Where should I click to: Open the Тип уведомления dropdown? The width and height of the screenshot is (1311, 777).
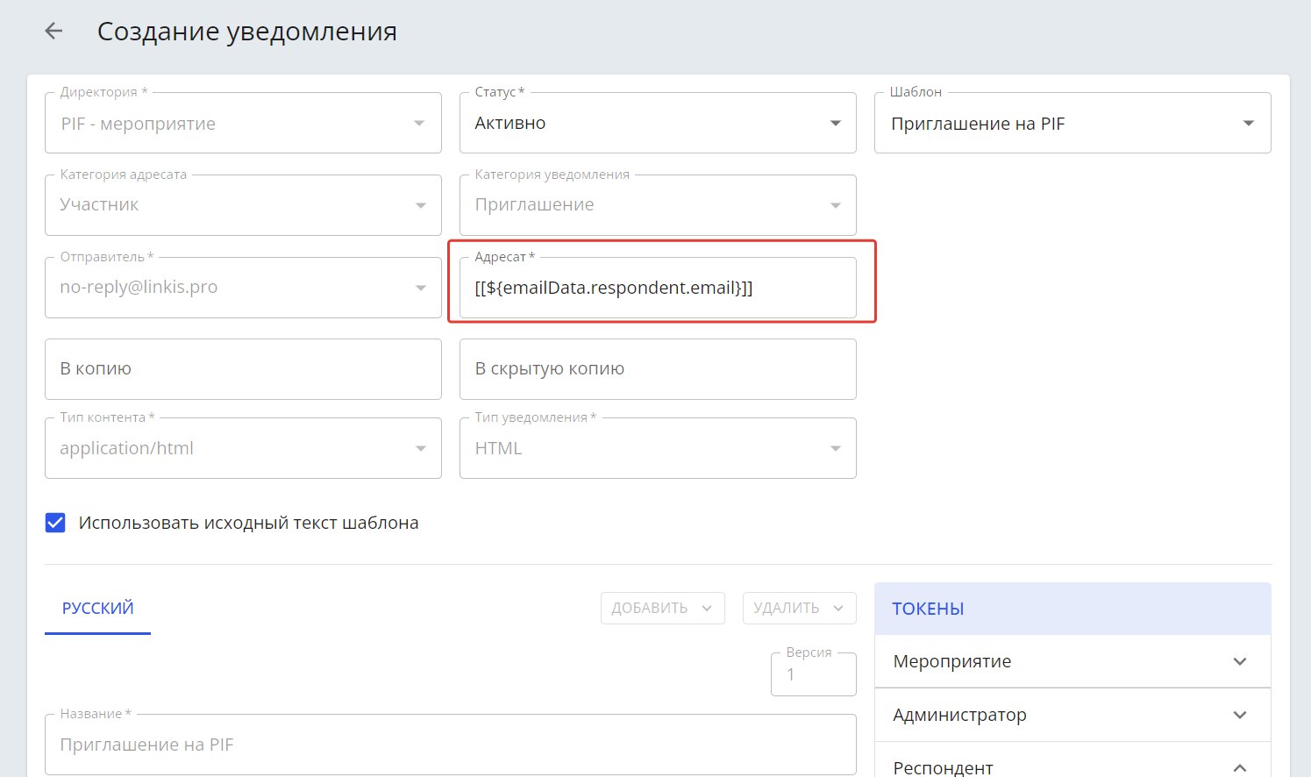[658, 448]
